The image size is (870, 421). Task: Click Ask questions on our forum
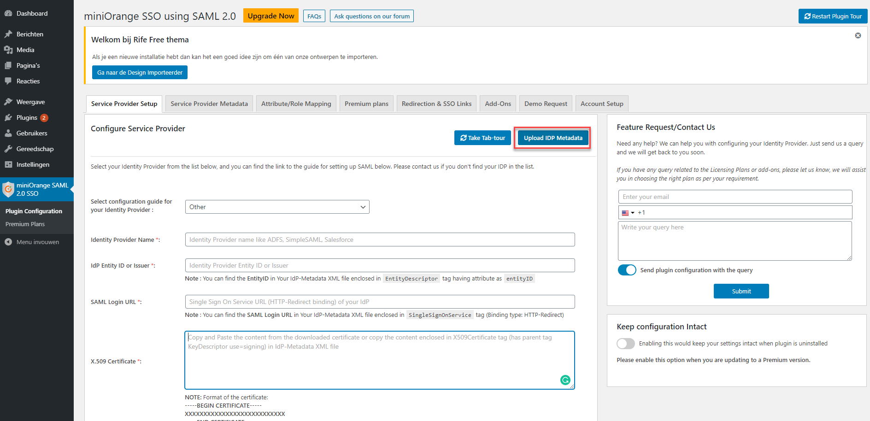[x=372, y=16]
